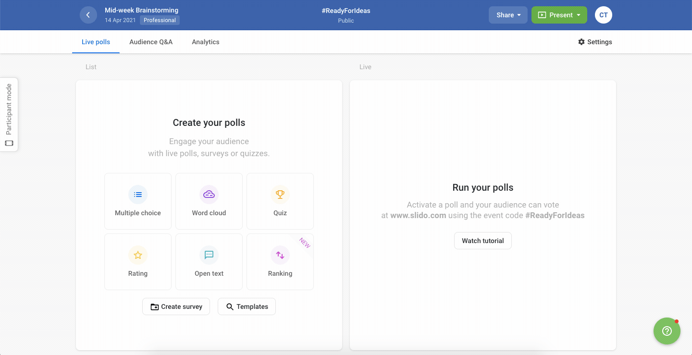Open the CT user avatar menu
692x355 pixels.
pos(604,15)
